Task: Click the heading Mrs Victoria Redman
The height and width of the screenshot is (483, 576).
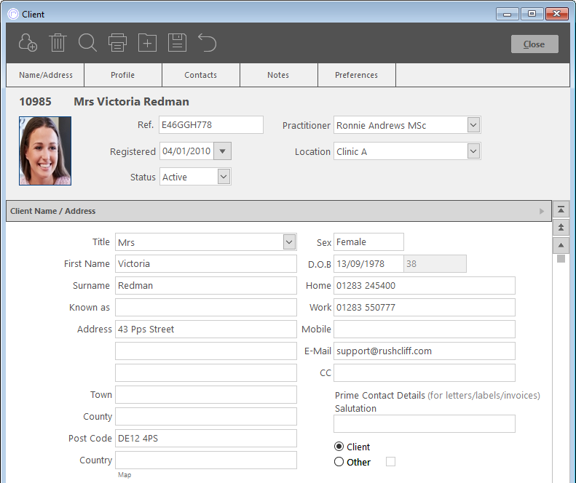Action: (x=132, y=101)
